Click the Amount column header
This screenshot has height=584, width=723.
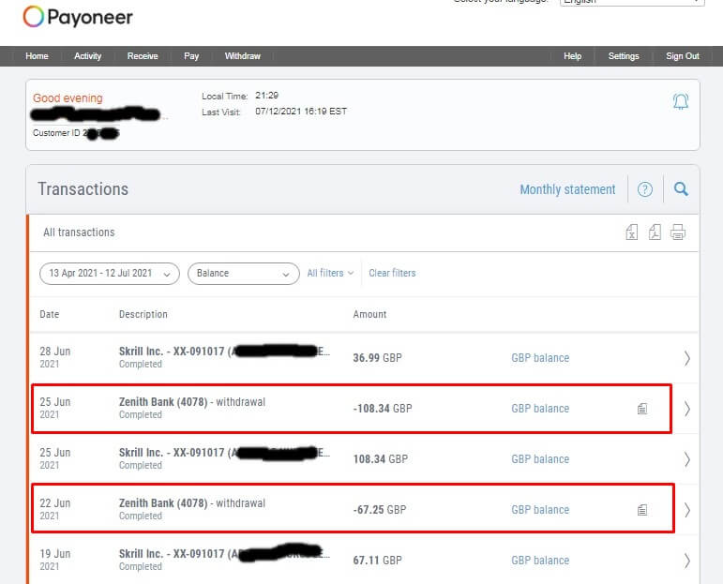coord(369,314)
